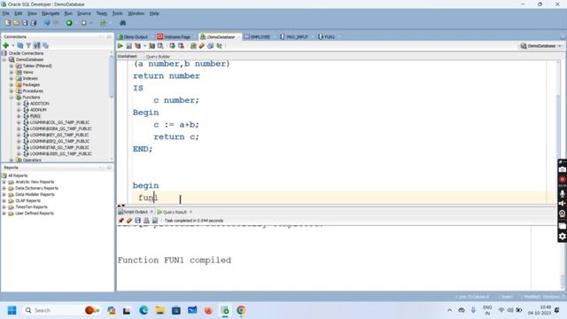Click the eraser Clear icon in Script Output

click(x=129, y=221)
